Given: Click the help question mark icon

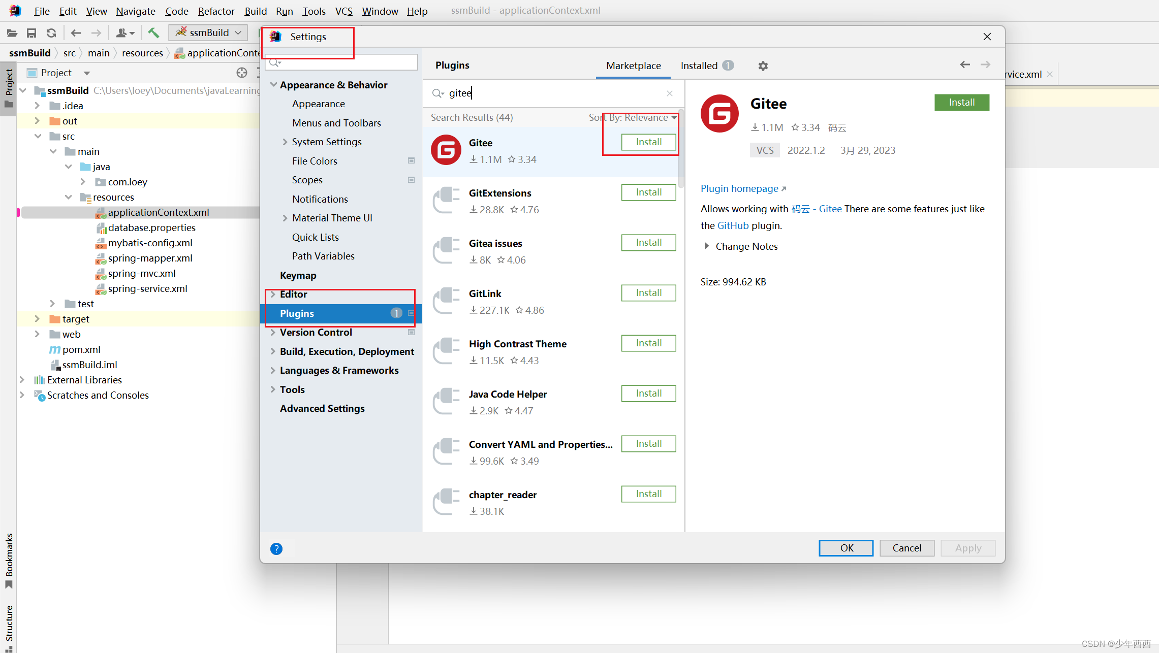Looking at the screenshot, I should [276, 548].
